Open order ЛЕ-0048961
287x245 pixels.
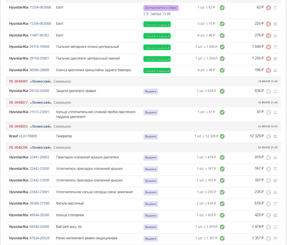pyautogui.click(x=18, y=82)
